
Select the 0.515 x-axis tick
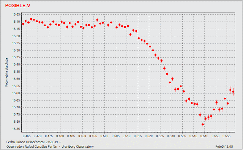click(x=138, y=136)
